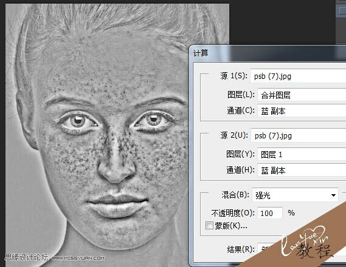Screen dimensions: 346x267
Task: Enable the 蒙版(K) mask checkbox
Action: pos(209,225)
